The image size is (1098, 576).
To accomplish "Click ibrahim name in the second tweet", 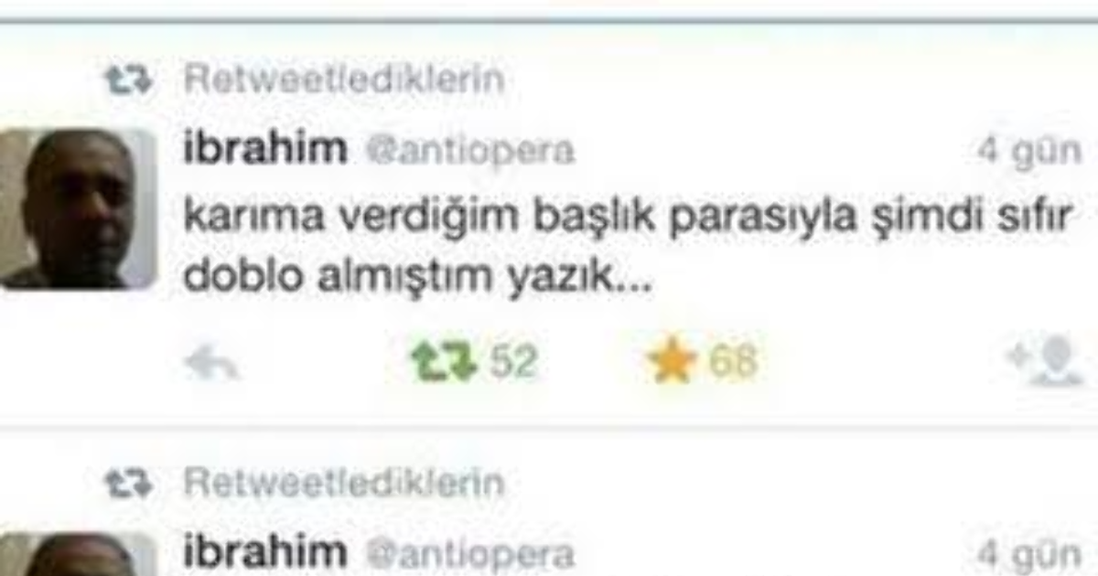I will coord(265,552).
